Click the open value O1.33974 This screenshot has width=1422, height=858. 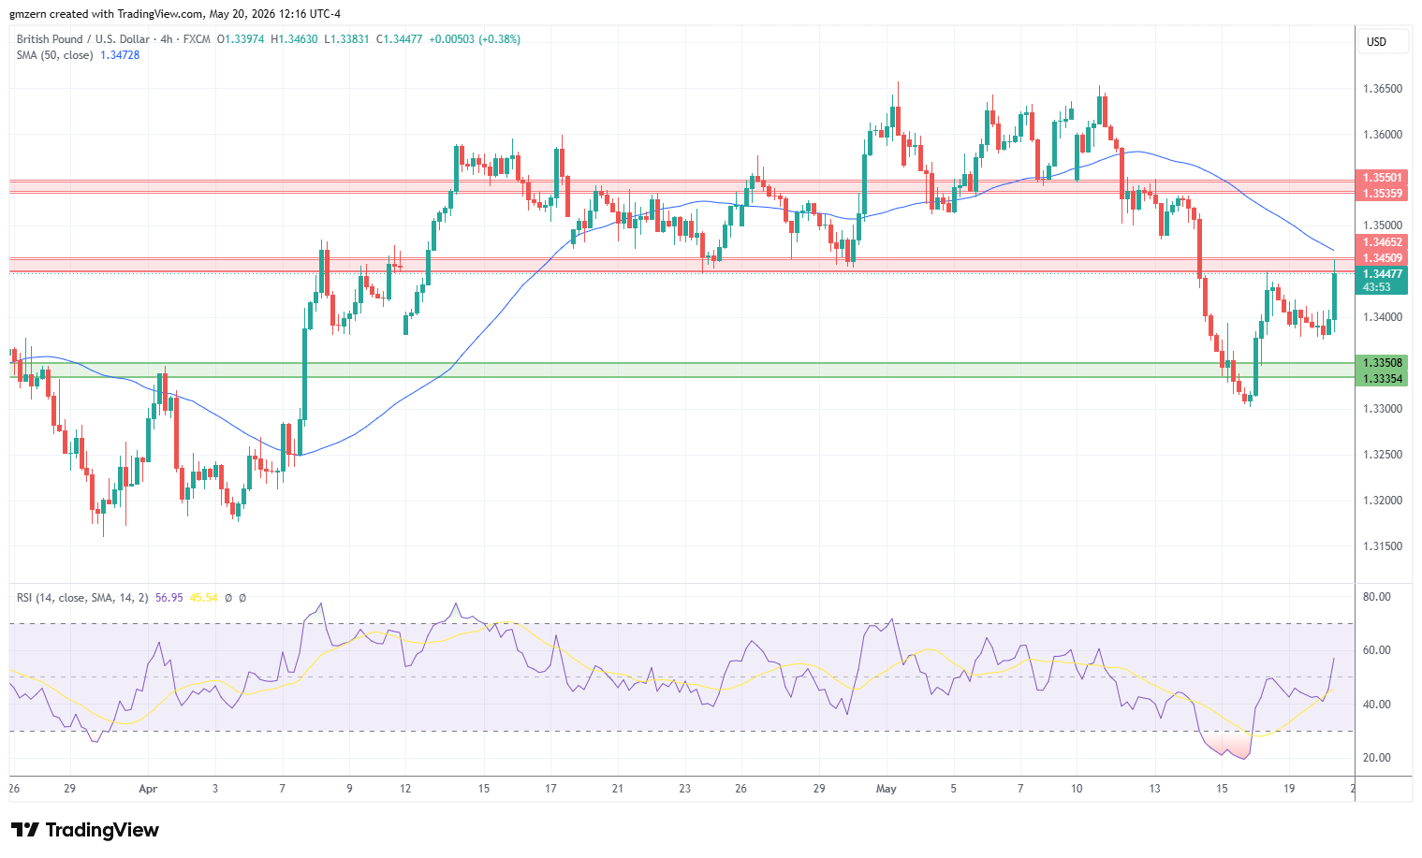point(241,39)
